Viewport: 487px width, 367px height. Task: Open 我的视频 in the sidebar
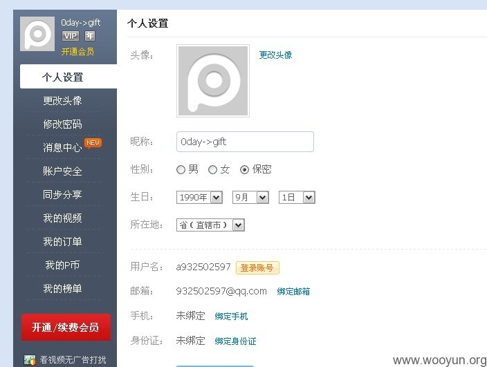pyautogui.click(x=62, y=218)
